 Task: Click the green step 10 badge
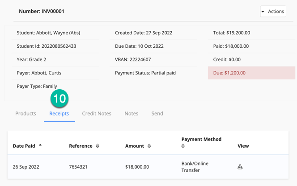[59, 99]
